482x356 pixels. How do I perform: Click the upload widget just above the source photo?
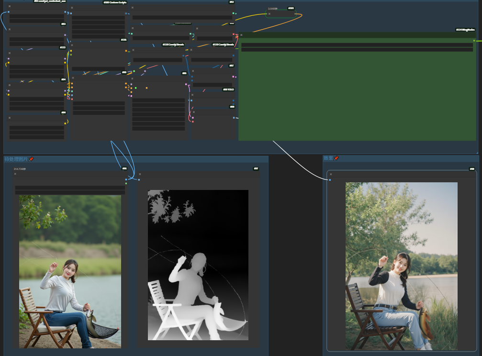(x=70, y=192)
